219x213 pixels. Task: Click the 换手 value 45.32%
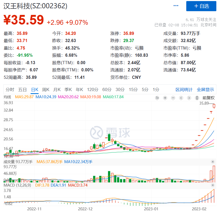pyautogui.click(x=72, y=48)
